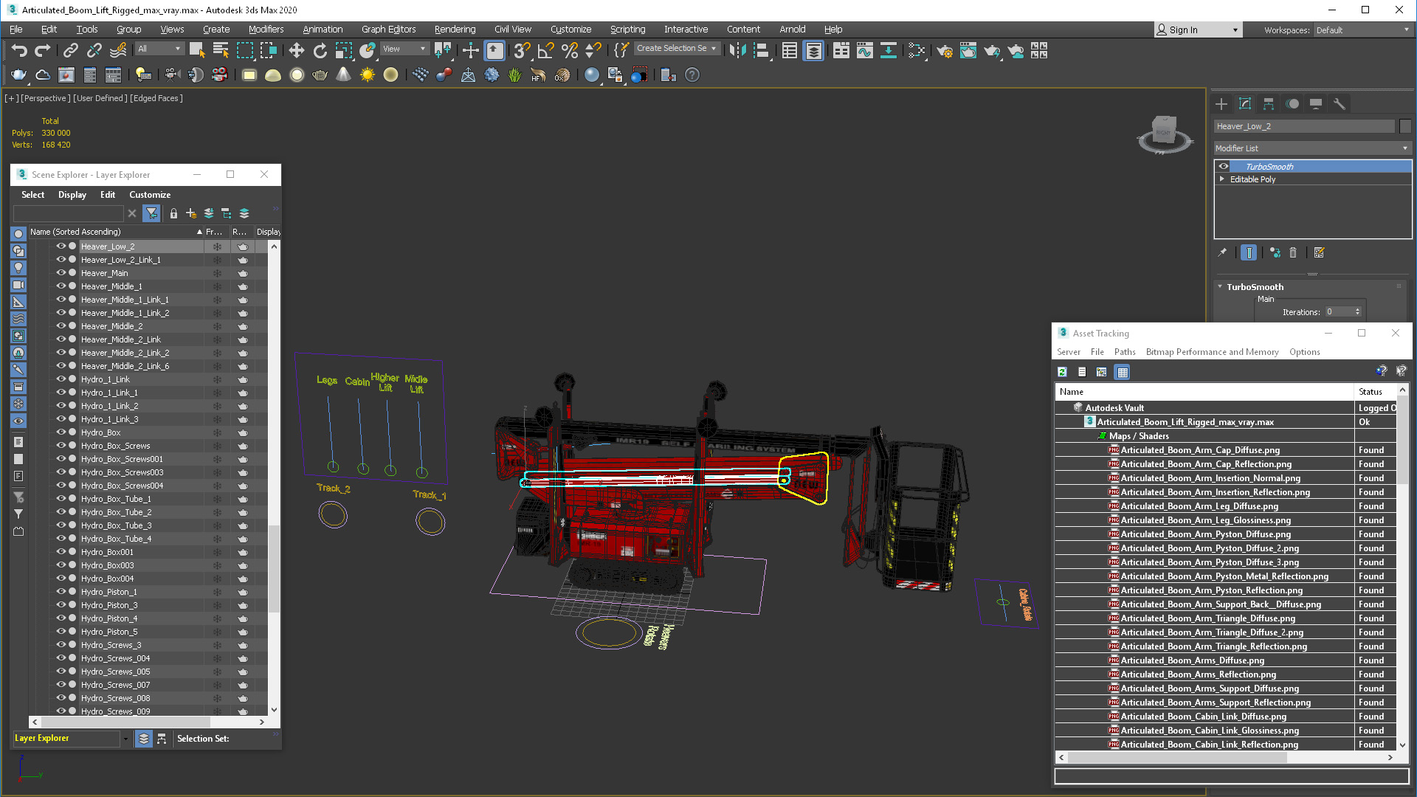This screenshot has width=1417, height=797.
Task: Toggle Angle Snap in main toolbar
Action: [545, 50]
